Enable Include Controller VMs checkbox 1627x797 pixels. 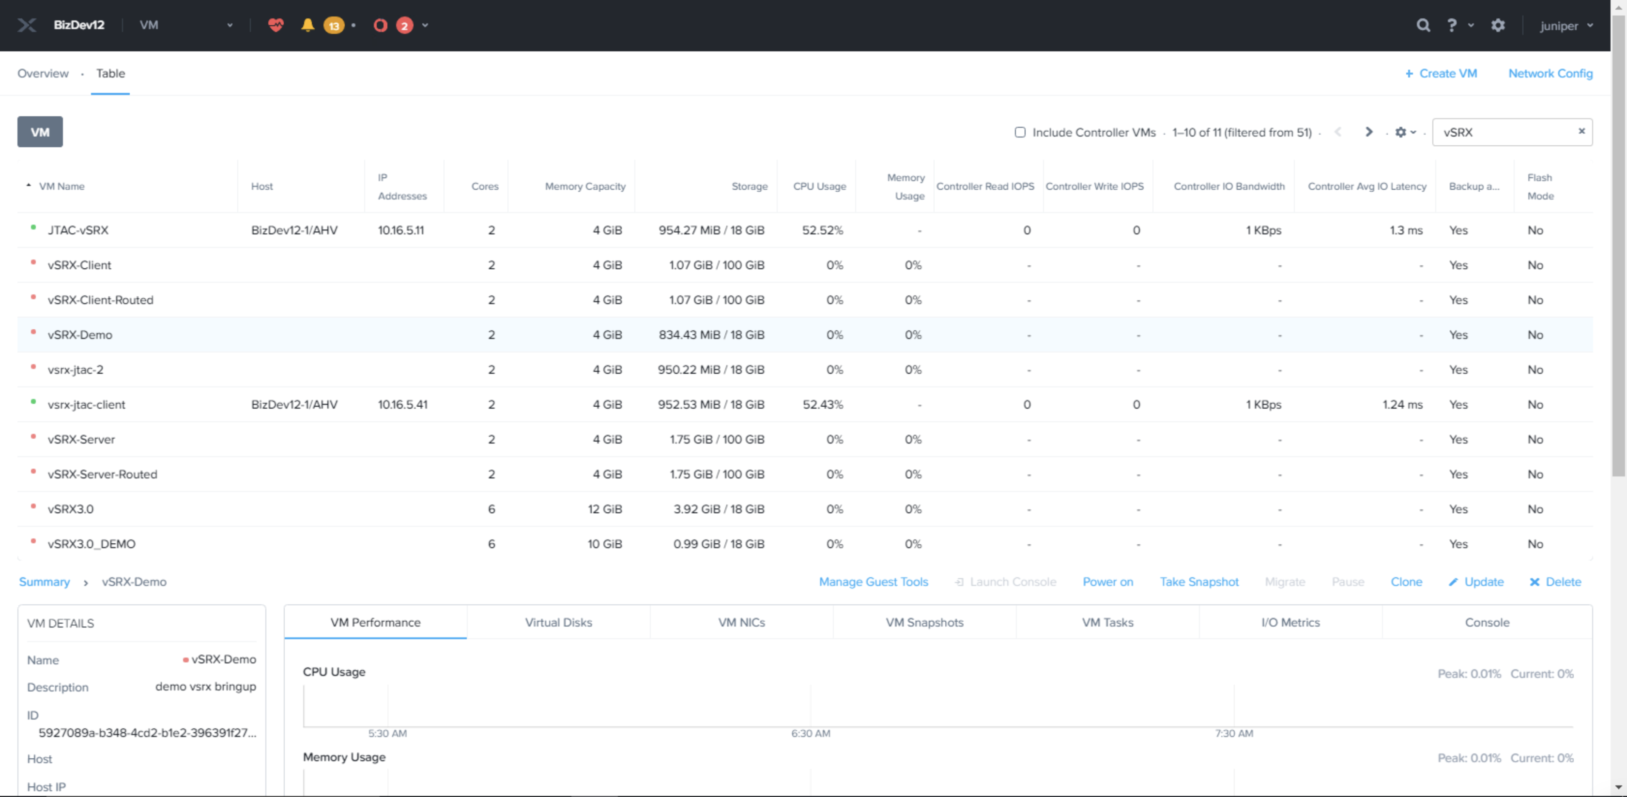tap(1019, 132)
